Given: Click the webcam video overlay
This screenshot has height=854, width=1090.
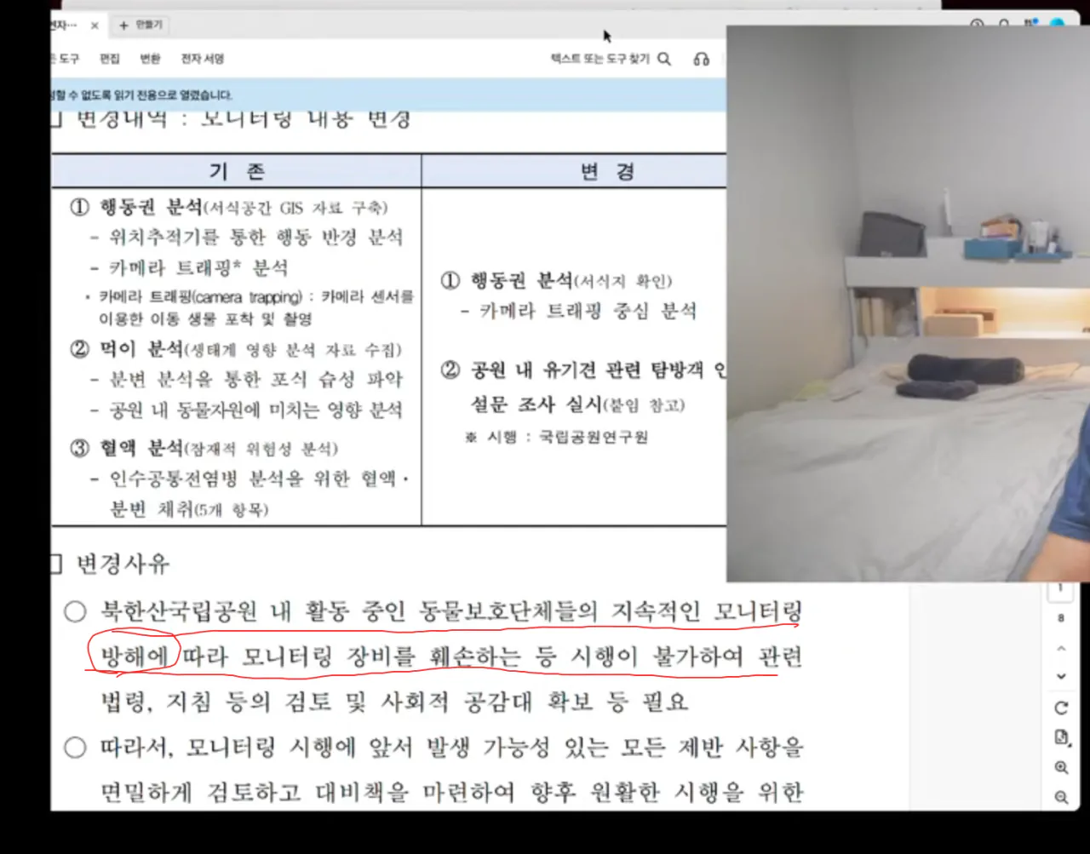Looking at the screenshot, I should [908, 303].
